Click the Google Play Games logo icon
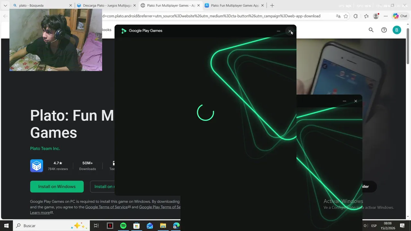The image size is (411, 231). 124,31
